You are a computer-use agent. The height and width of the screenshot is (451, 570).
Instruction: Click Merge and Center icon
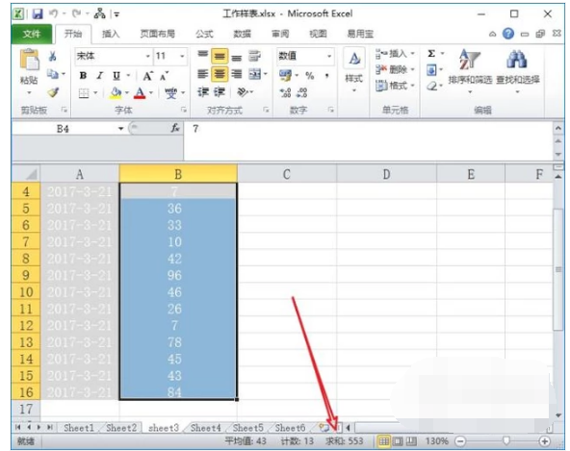(x=255, y=74)
